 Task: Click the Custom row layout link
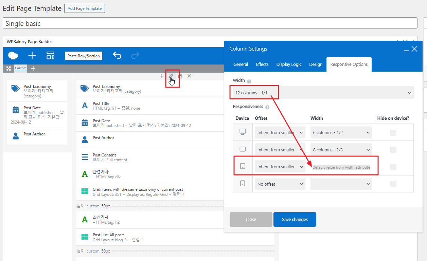click(x=20, y=68)
